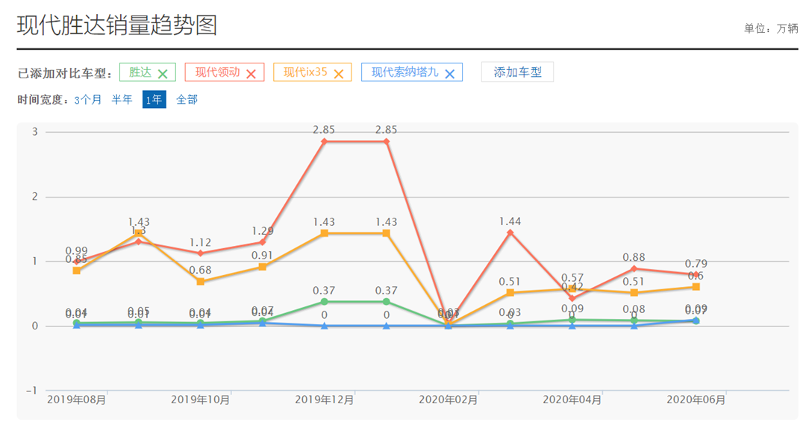Click the red 2.85 peak point at 2019年12月

[324, 141]
